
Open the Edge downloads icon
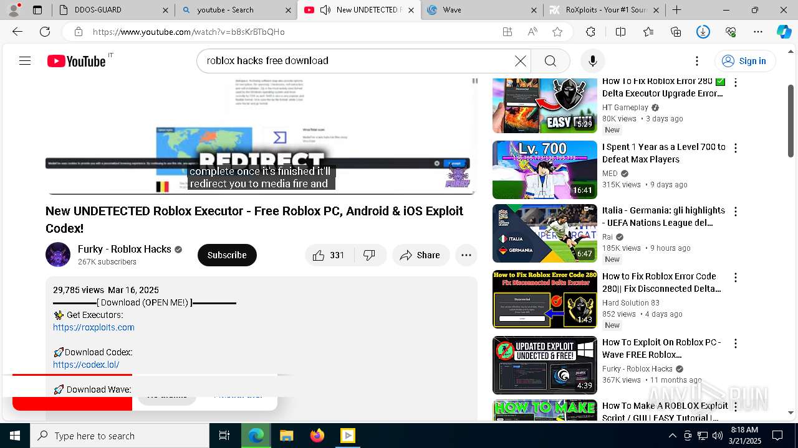pyautogui.click(x=703, y=32)
